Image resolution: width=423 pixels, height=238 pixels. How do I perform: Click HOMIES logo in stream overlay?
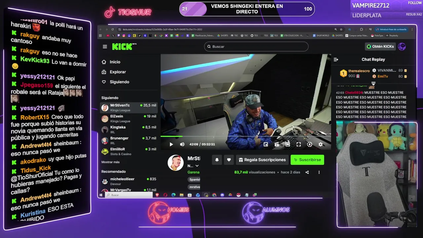tap(169, 212)
